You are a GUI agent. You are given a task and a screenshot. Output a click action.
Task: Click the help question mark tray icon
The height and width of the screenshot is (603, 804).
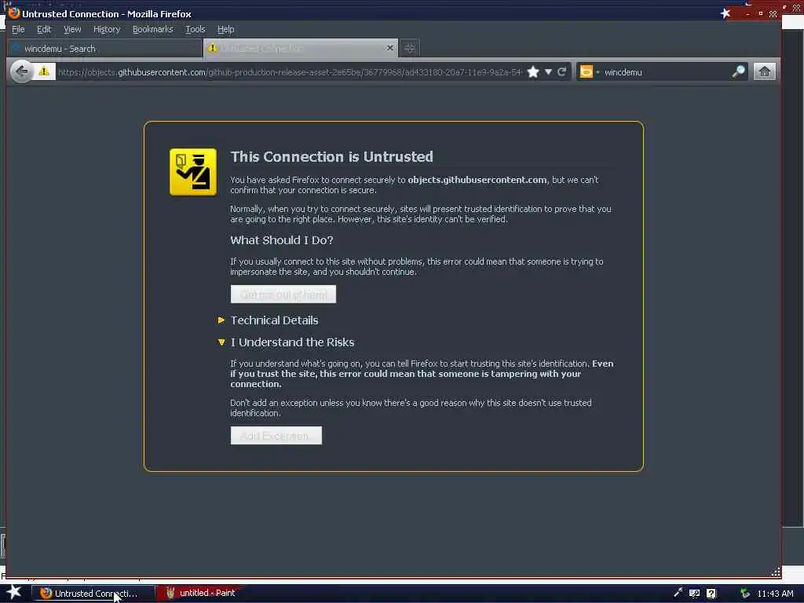click(711, 594)
